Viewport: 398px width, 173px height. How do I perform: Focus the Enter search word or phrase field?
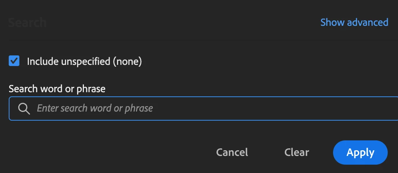coord(213,109)
